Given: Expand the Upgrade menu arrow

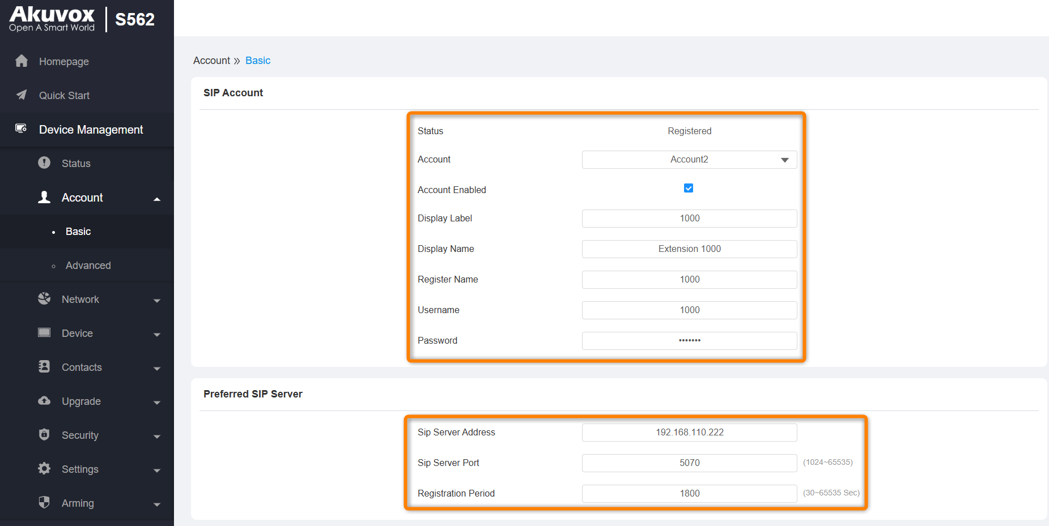Looking at the screenshot, I should click(157, 403).
